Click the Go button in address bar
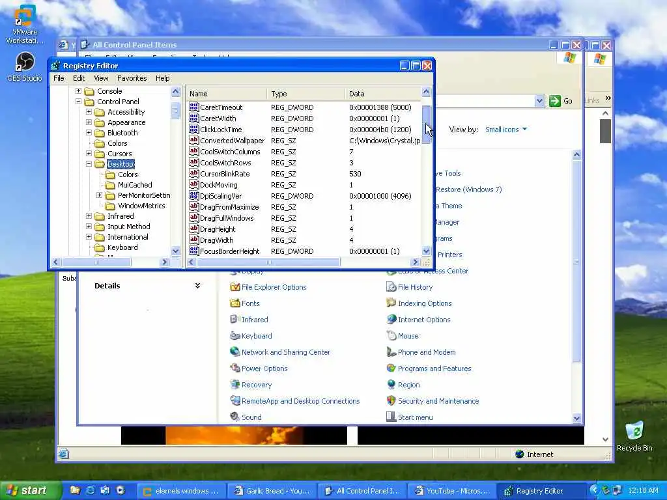This screenshot has height=500, width=667. point(561,101)
